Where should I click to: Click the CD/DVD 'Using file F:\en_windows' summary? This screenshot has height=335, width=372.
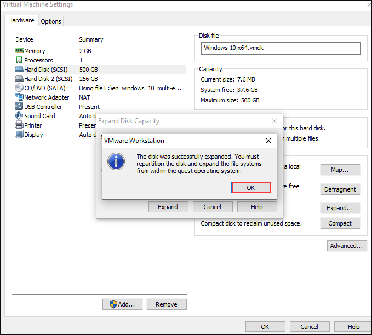point(130,88)
